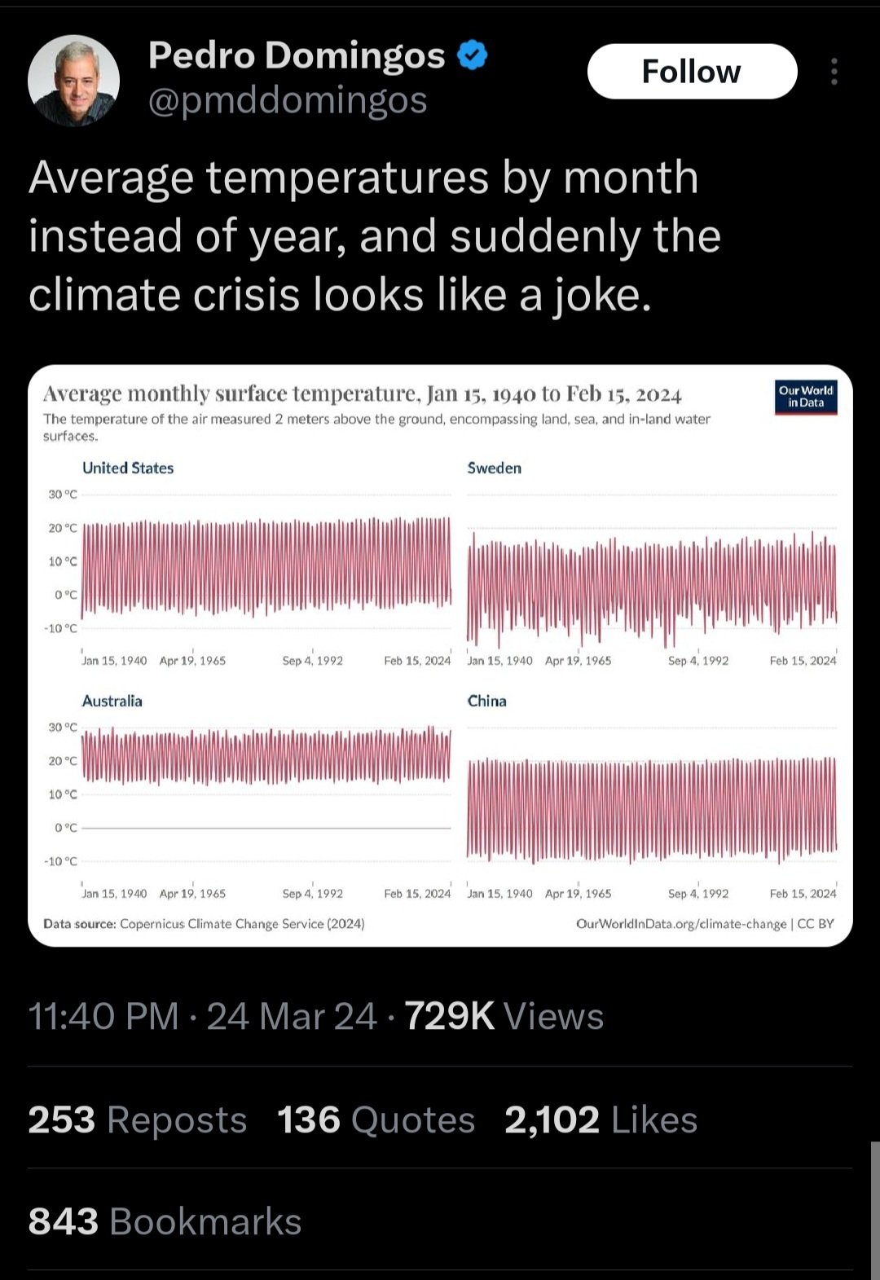
Task: Open Pedro Domingos profile picture
Action: click(x=74, y=80)
